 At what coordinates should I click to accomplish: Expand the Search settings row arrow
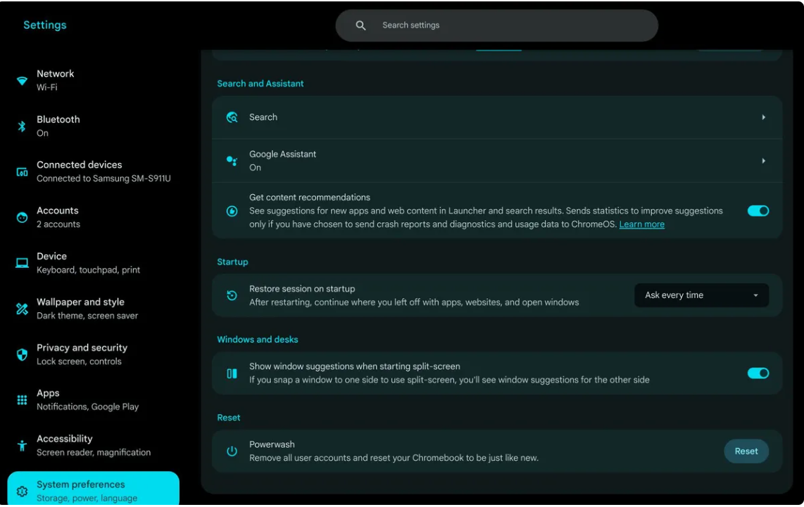tap(763, 117)
